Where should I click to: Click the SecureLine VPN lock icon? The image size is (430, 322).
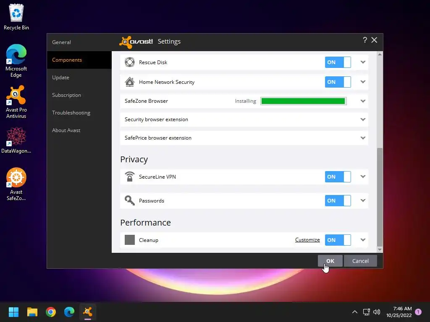coord(130,177)
